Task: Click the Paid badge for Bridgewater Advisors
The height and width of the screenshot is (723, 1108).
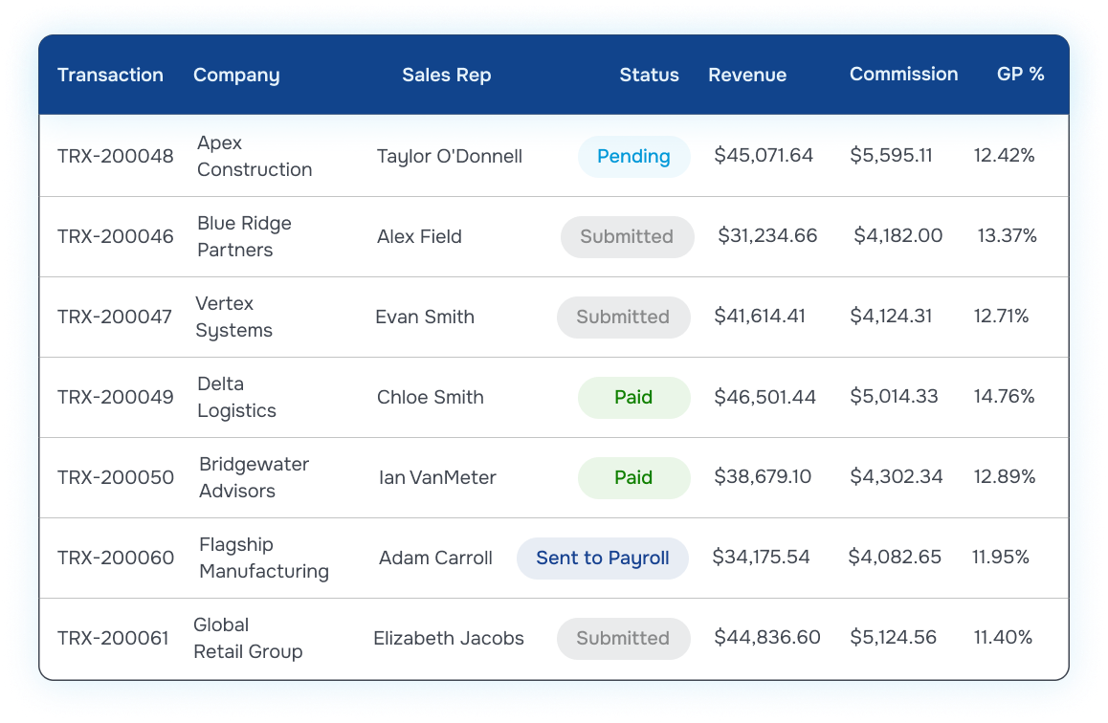Action: pyautogui.click(x=633, y=477)
